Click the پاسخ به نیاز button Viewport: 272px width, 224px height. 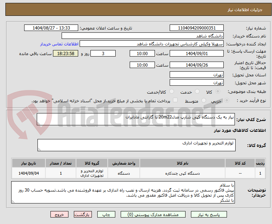(209, 215)
